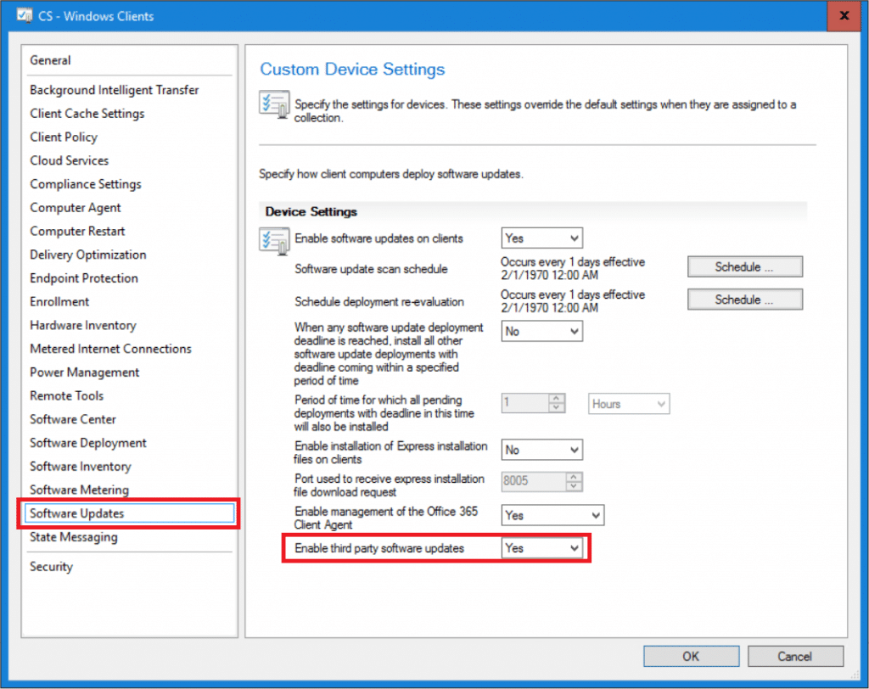Select Security in the sidebar

(x=51, y=566)
